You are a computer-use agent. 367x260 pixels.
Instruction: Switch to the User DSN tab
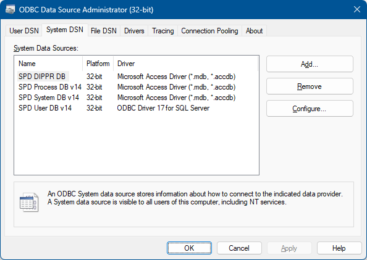pyautogui.click(x=24, y=31)
